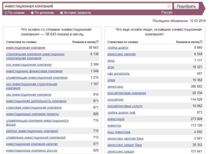Click the 'атон' link
The image size is (211, 154).
(111, 67)
